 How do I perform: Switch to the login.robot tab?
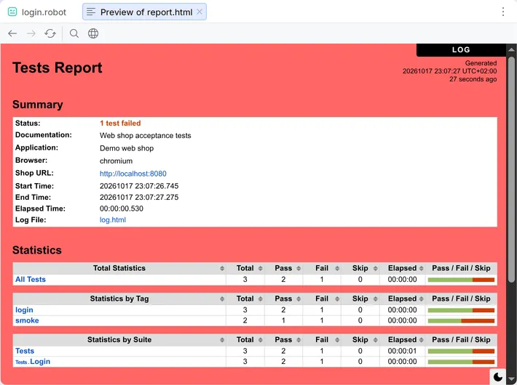pos(37,12)
